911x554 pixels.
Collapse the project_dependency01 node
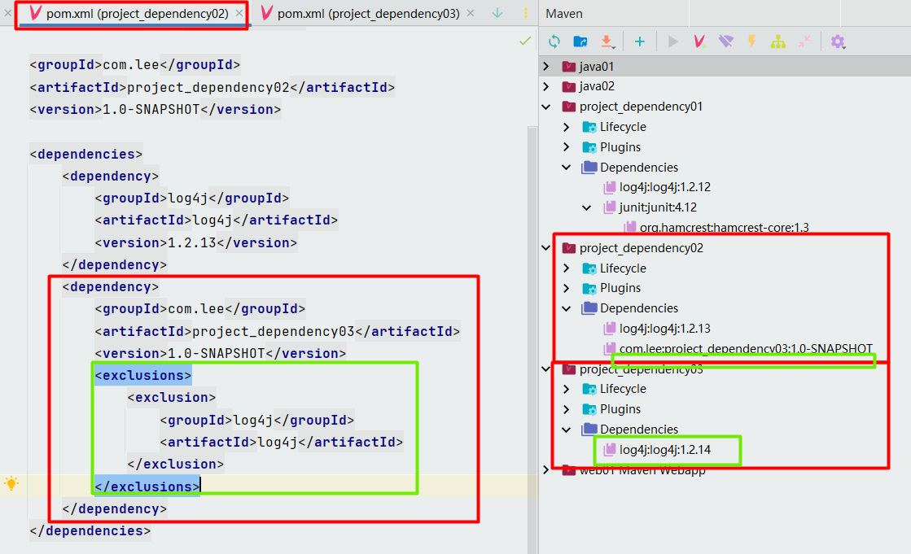pos(546,107)
